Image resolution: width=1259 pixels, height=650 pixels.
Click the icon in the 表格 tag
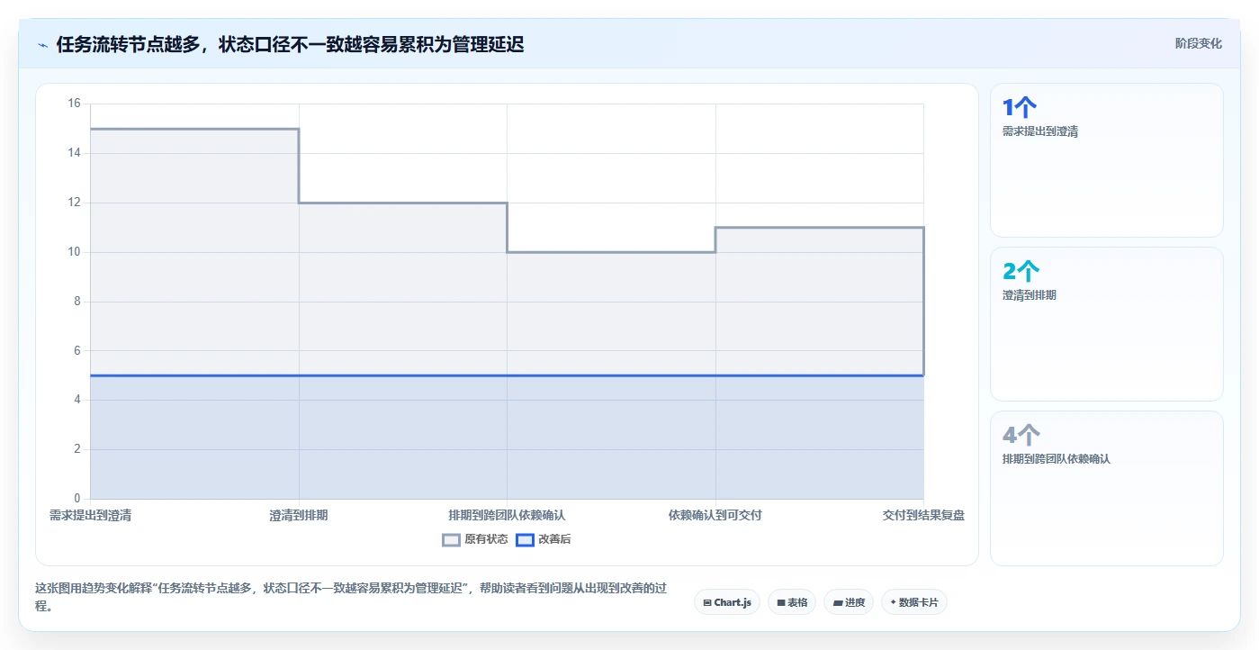781,602
